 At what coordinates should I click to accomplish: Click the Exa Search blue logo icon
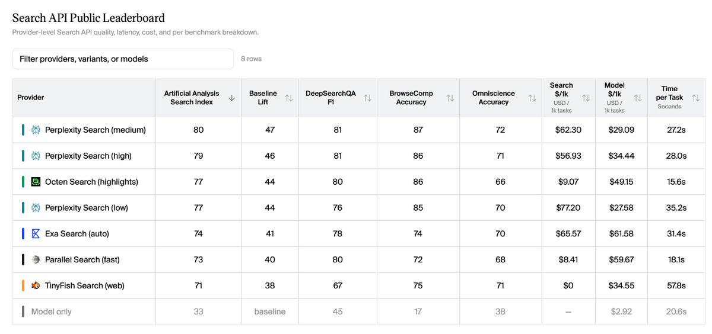click(x=36, y=234)
